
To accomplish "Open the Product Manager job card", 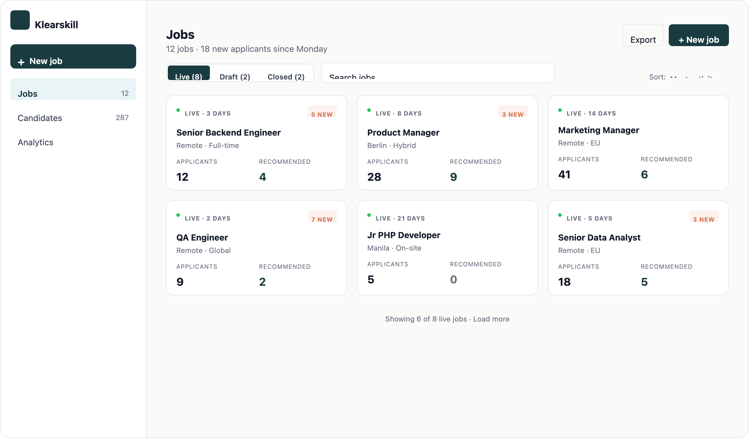I will (x=447, y=143).
